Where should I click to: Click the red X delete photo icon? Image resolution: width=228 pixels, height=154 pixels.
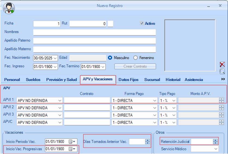click(x=222, y=64)
